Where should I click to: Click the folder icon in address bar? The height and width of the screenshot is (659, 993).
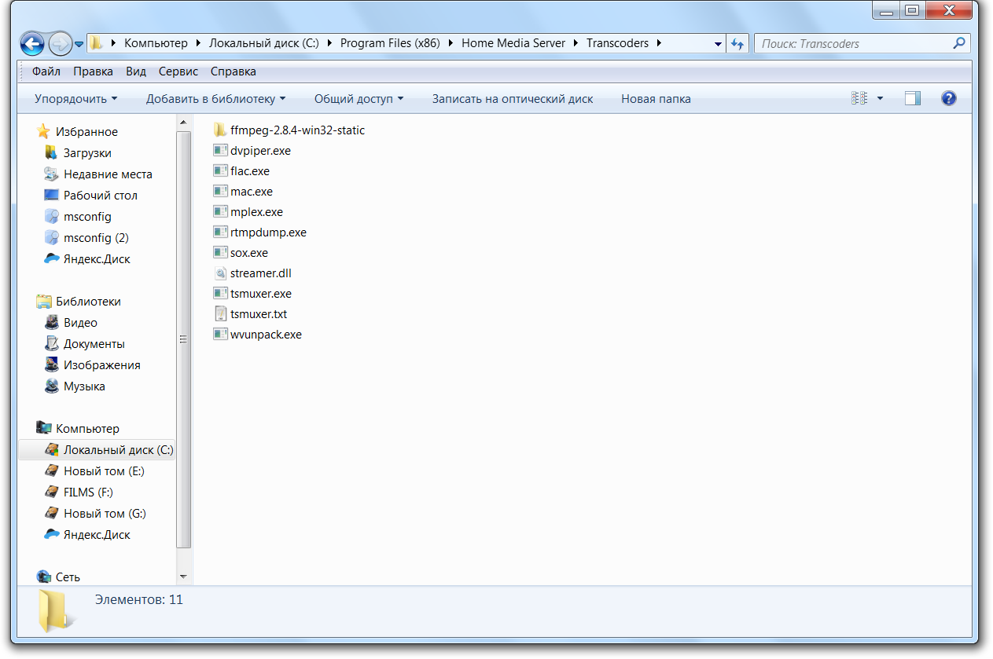point(96,44)
